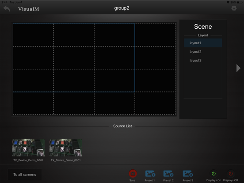Tap the Wi-Fi icon in status bar
The width and height of the screenshot is (244, 183).
tap(228, 2)
